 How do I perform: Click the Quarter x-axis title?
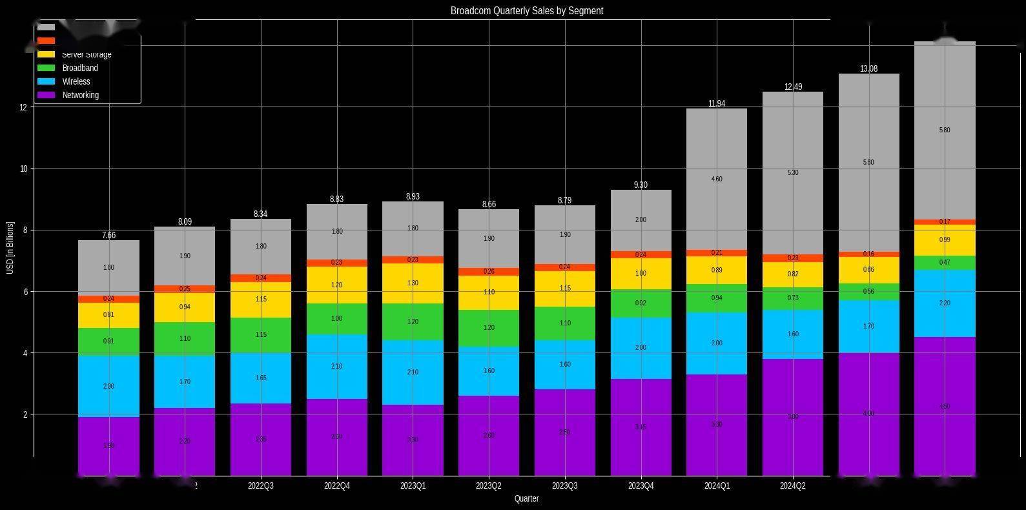527,498
